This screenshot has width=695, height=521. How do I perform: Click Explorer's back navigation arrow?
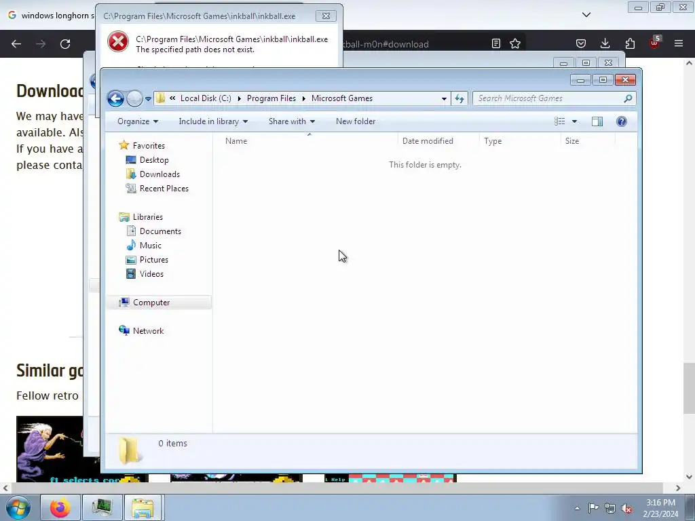[115, 98]
